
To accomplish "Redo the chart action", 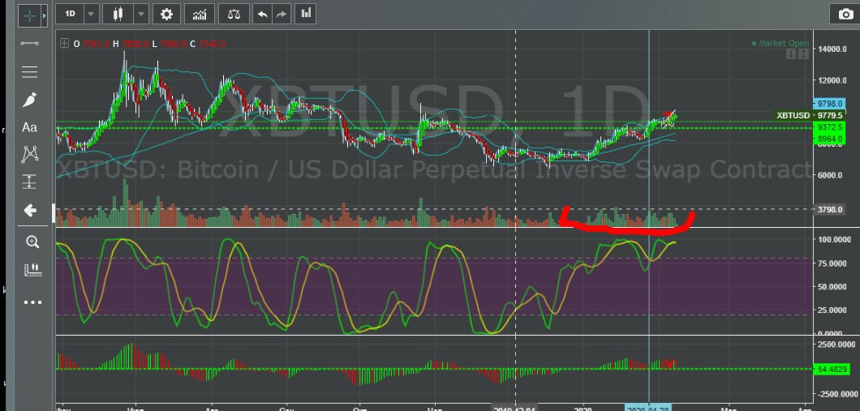I will [x=282, y=15].
